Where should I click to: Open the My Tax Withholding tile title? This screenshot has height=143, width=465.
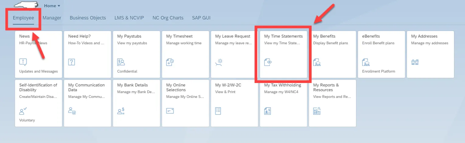[x=283, y=85]
